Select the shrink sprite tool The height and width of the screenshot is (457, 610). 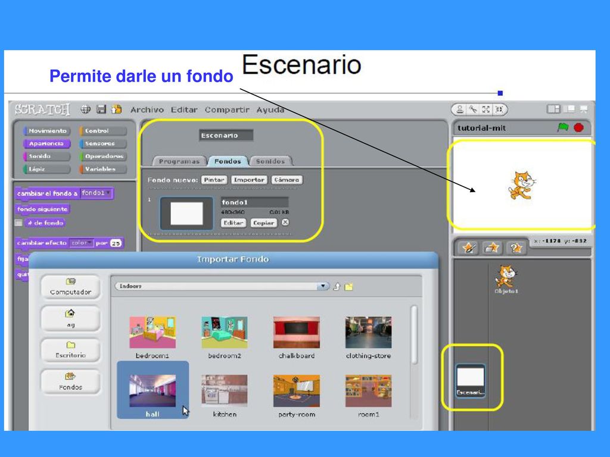click(x=499, y=109)
